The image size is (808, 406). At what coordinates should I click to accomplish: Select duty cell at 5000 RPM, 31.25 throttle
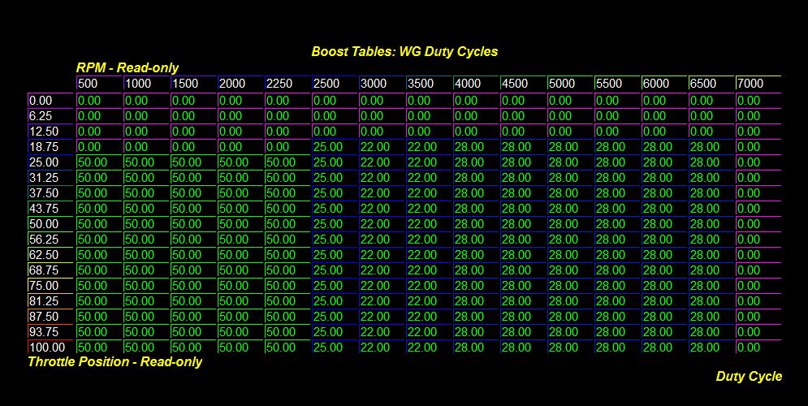click(x=569, y=178)
